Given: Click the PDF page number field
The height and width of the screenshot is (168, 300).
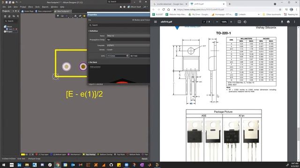Looking at the screenshot, I should tap(204, 22).
